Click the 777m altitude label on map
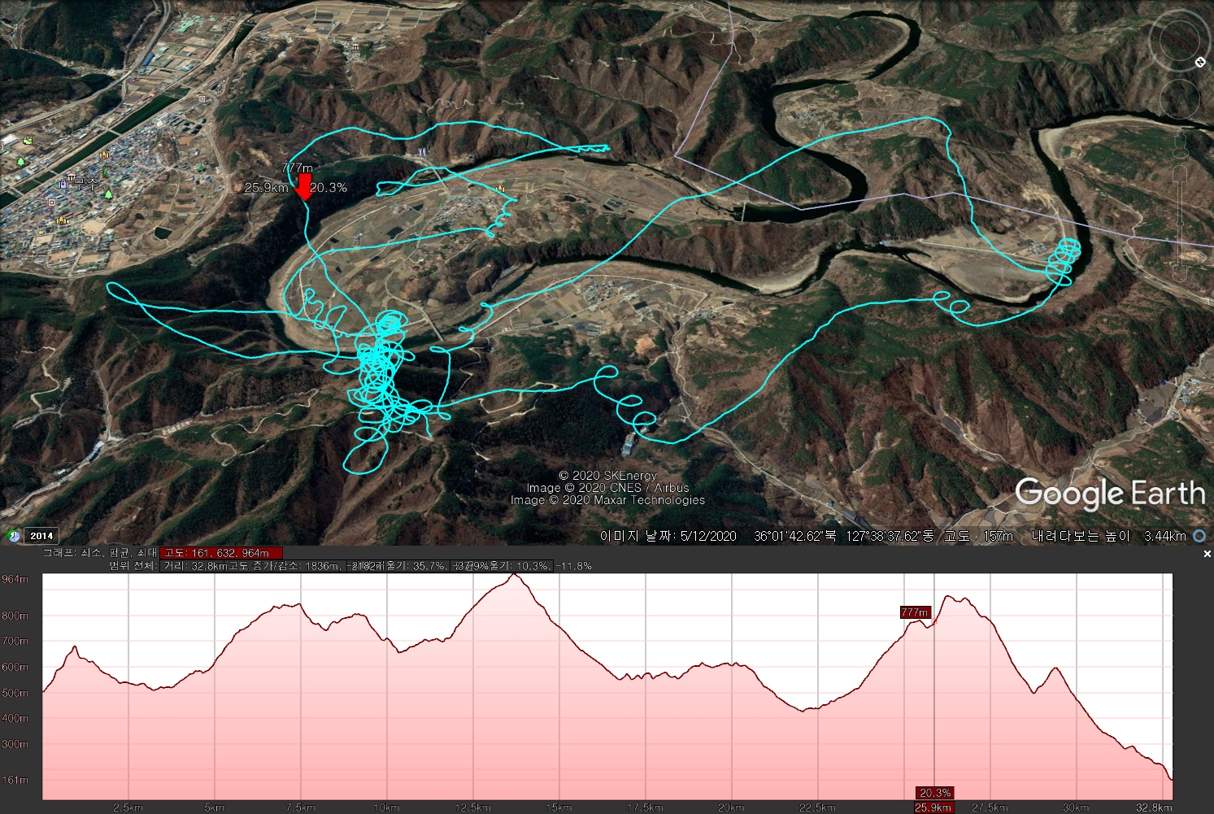 coord(297,168)
